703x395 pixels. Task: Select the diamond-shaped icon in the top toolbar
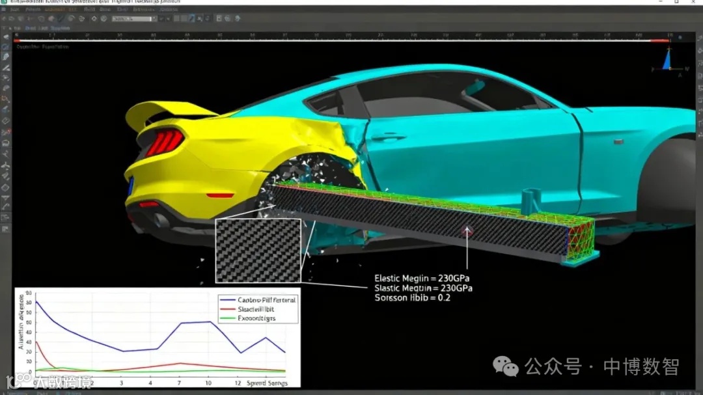(94, 19)
